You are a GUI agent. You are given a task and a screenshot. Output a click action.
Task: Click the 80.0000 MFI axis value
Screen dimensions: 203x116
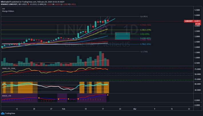(x=198, y=84)
